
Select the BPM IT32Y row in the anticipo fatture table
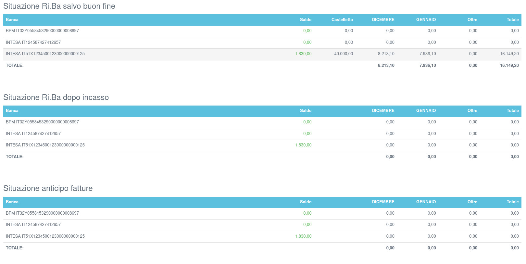pos(42,213)
